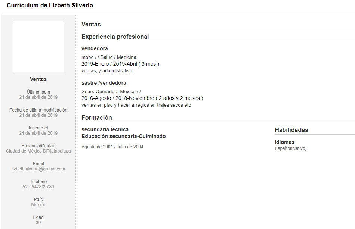Click the 'Formación' section heading
355x229 pixels.
[97, 118]
